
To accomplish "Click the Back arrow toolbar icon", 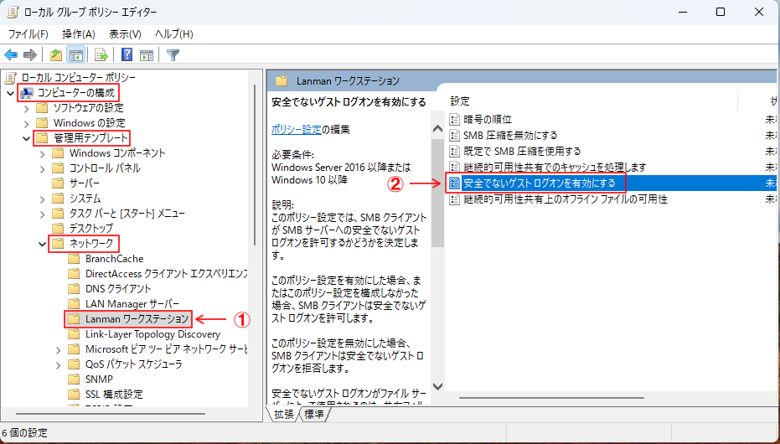I will 11,54.
